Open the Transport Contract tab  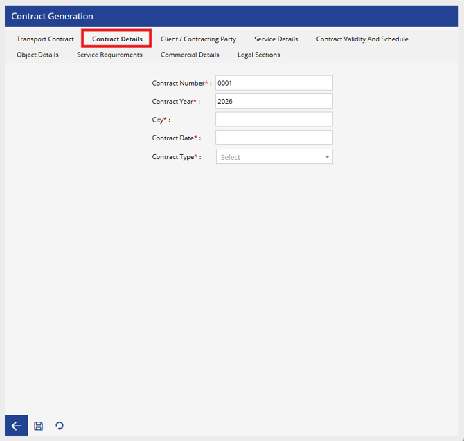tap(45, 39)
